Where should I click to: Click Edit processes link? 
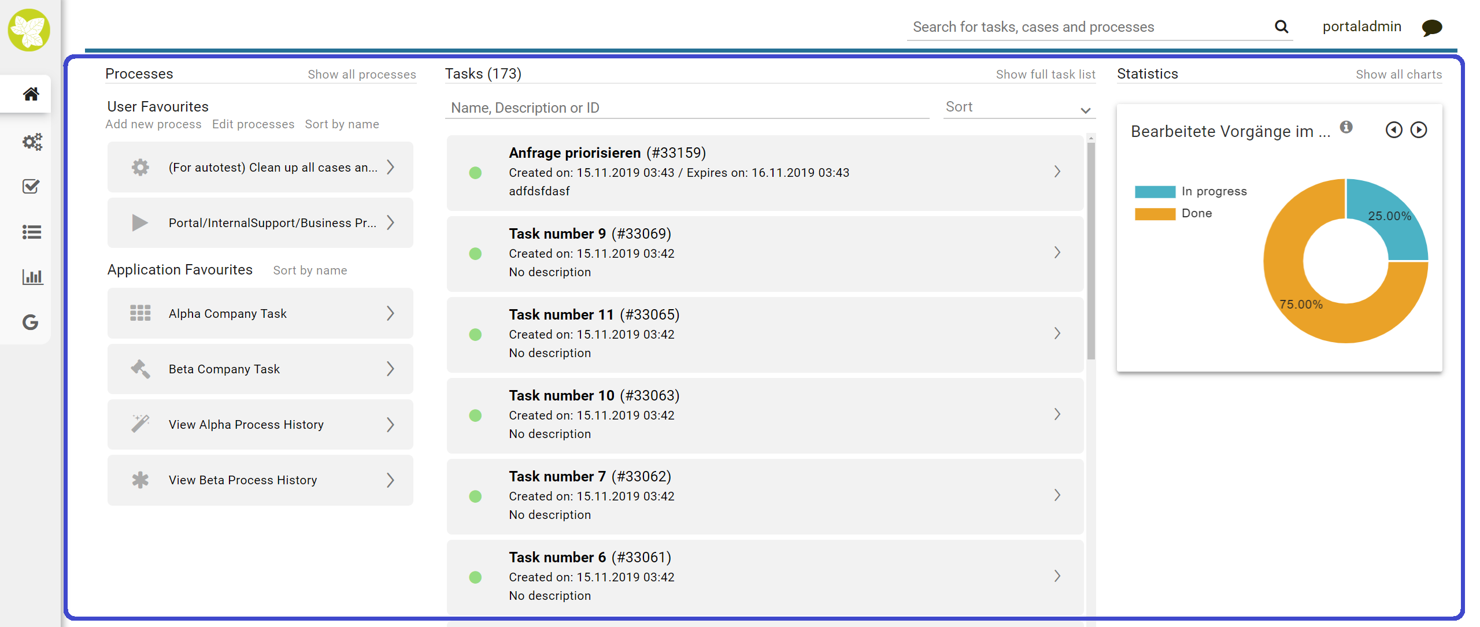coord(253,124)
